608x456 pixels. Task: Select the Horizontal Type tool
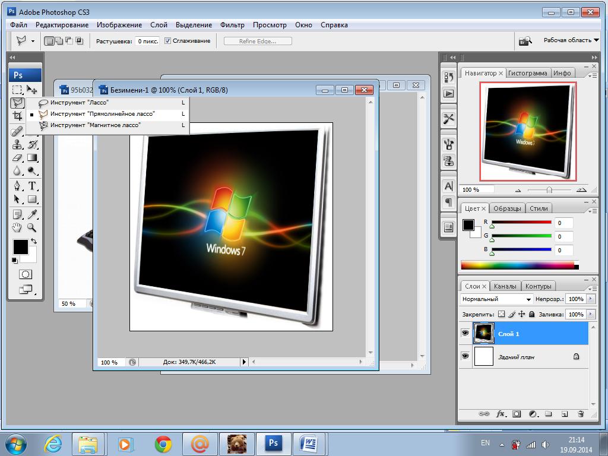click(x=33, y=186)
